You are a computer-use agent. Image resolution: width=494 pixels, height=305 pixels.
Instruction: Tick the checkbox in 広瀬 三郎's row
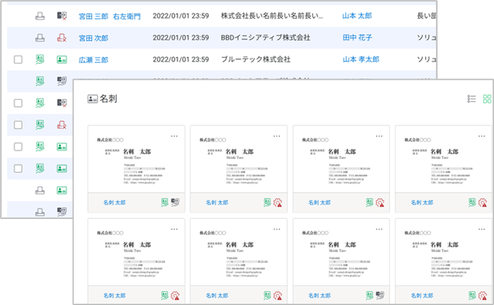coord(18,60)
